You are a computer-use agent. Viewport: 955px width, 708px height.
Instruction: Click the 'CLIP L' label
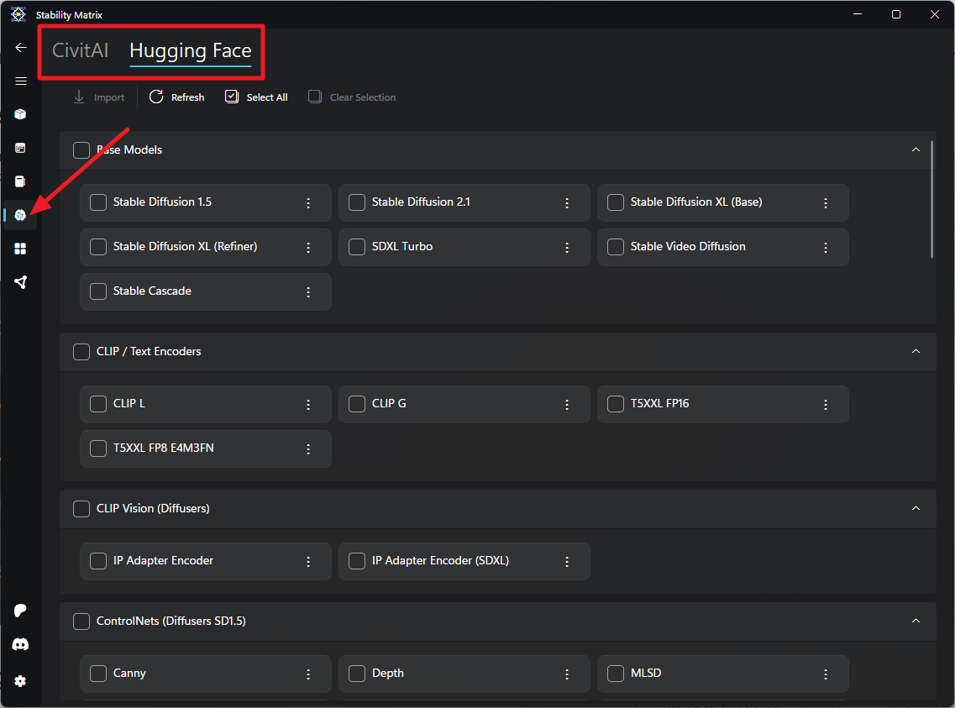[x=129, y=404]
